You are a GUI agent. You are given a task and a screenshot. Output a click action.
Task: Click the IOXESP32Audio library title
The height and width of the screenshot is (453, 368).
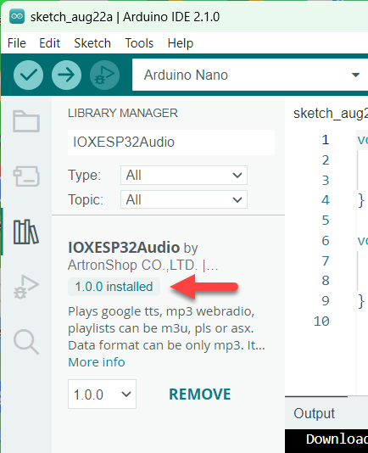pos(124,248)
